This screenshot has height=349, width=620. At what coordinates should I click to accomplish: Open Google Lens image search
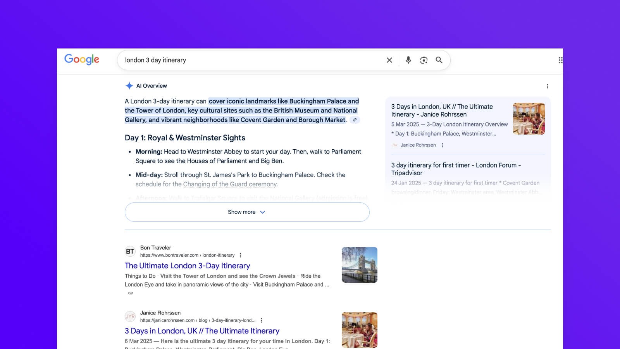[x=424, y=60]
